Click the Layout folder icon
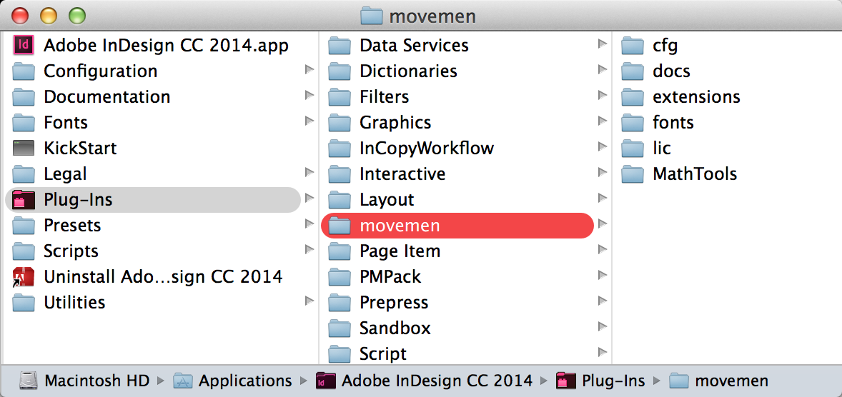The width and height of the screenshot is (842, 397). coord(340,200)
